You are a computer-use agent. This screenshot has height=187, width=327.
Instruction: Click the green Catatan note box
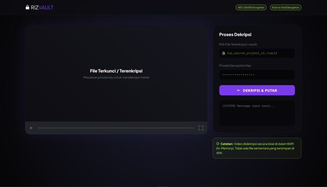point(257,148)
